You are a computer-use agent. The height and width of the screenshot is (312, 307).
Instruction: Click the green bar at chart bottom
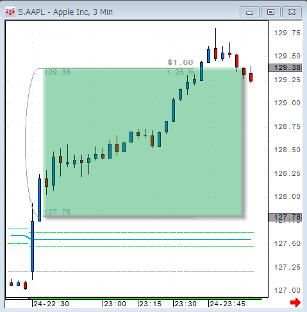[x=145, y=299]
